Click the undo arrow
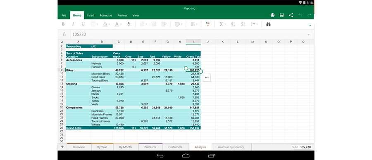 (300, 15)
